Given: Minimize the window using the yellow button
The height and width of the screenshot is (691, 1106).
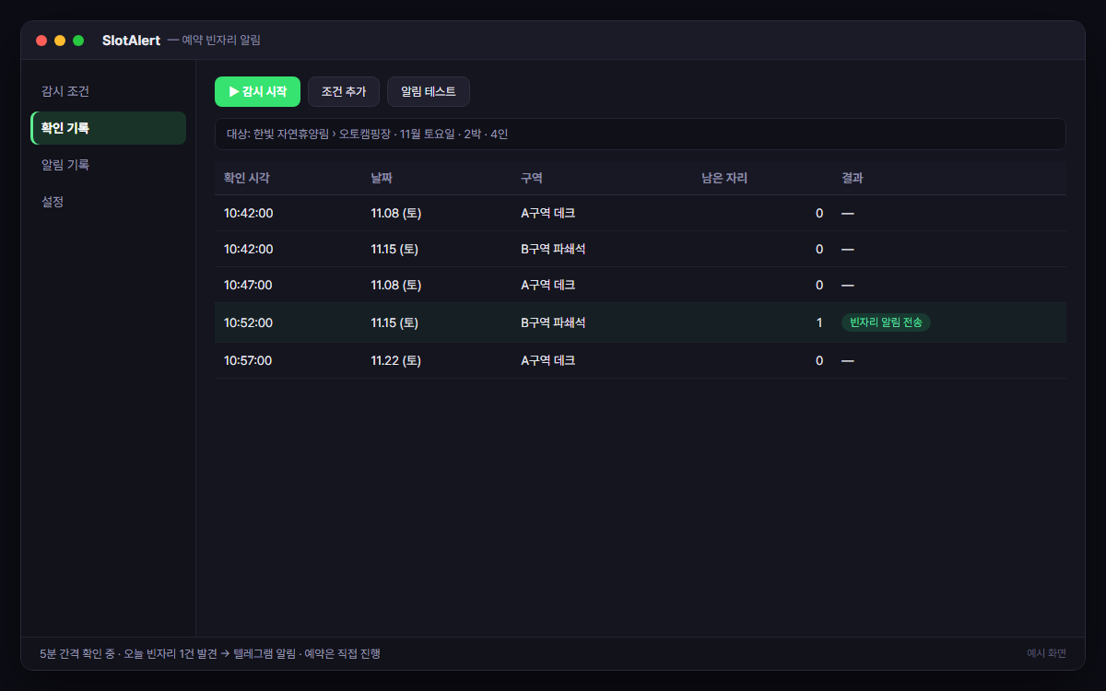Looking at the screenshot, I should [x=60, y=41].
